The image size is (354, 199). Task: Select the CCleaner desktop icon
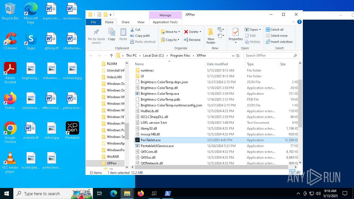(10, 41)
